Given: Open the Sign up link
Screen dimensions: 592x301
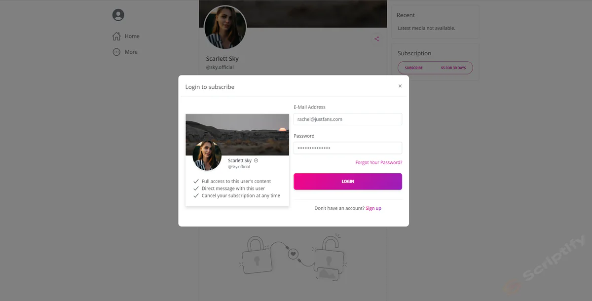Looking at the screenshot, I should (373, 208).
